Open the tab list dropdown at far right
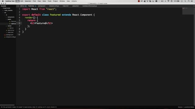The image size is (195, 109). point(194,6)
